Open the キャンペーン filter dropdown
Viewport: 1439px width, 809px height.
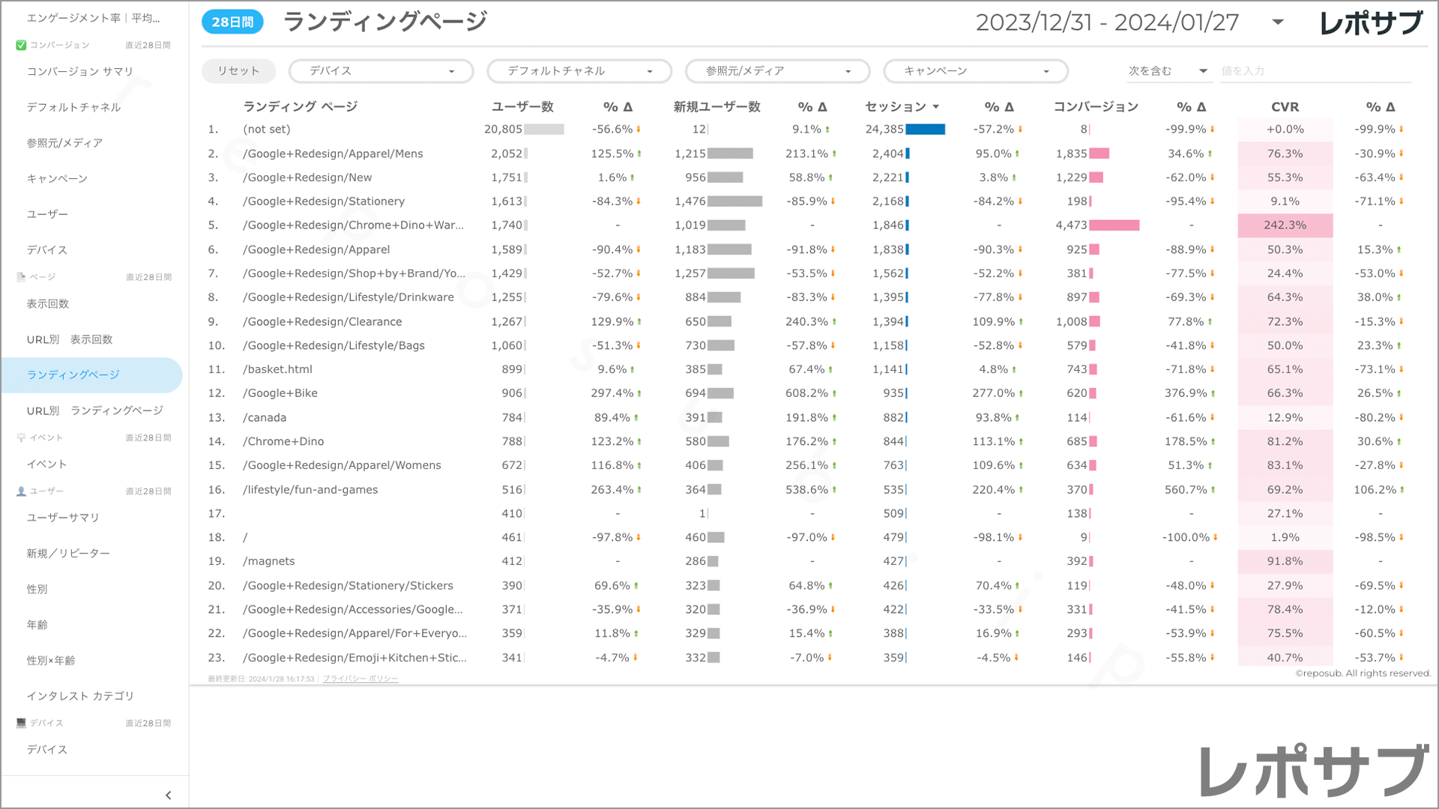tap(976, 71)
